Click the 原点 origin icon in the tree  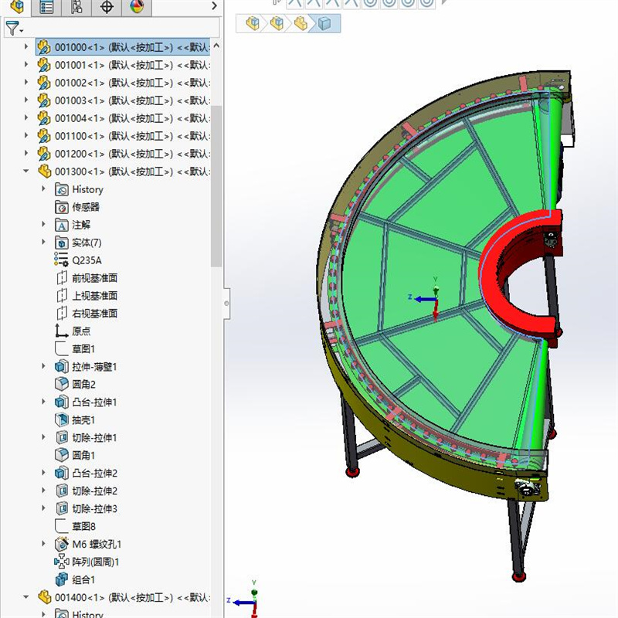point(60,331)
